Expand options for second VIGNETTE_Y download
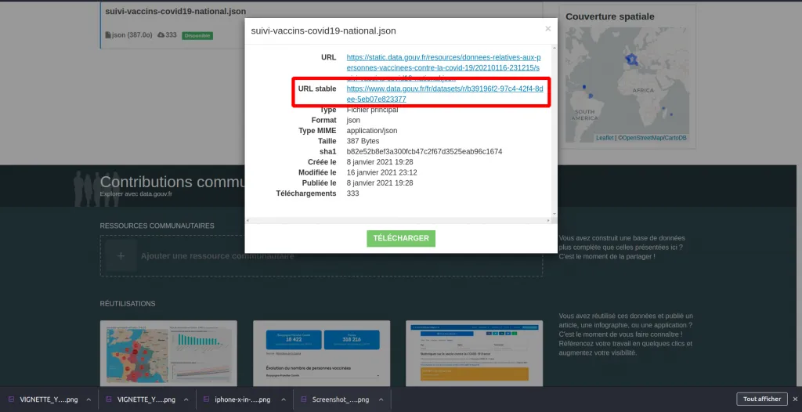Image resolution: width=802 pixels, height=412 pixels. (x=186, y=399)
